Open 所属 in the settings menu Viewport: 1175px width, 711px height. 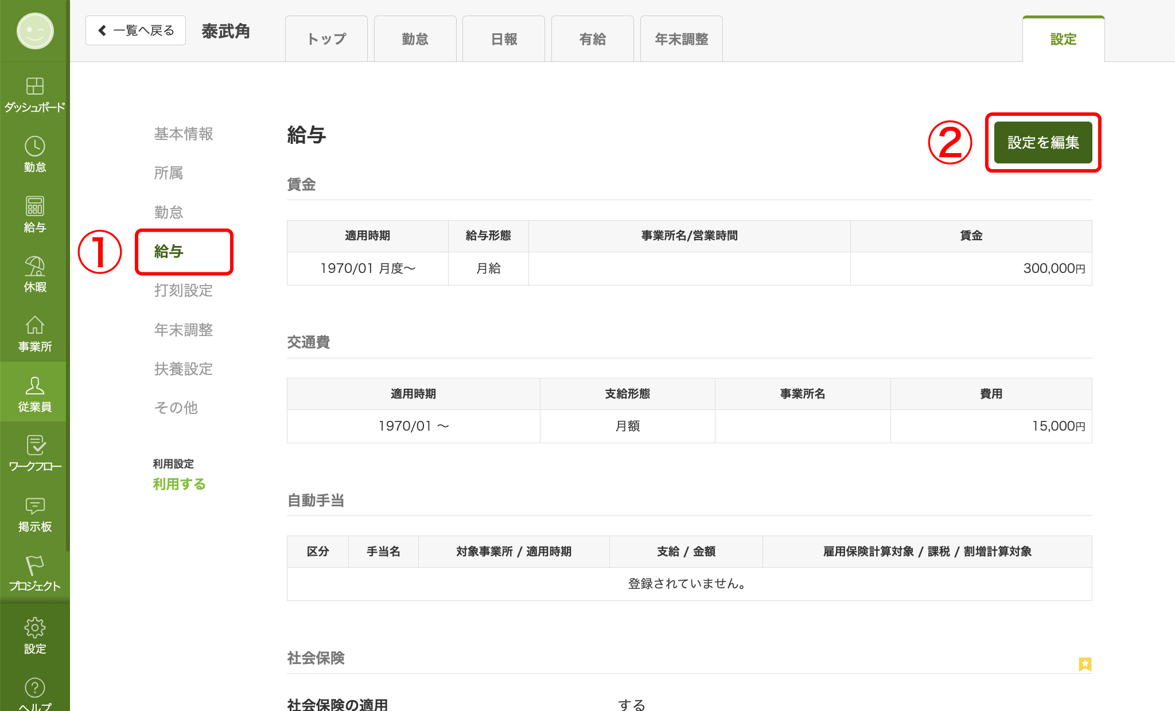(169, 173)
